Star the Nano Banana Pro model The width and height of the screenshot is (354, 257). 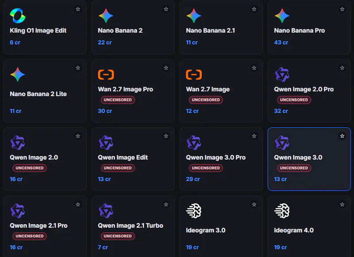pos(342,9)
